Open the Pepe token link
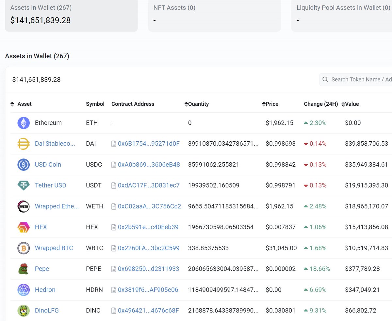Screen dimensions: 392x321 (x=42, y=269)
